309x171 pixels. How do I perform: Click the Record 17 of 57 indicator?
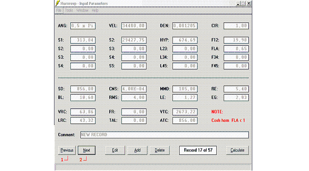coord(198,150)
